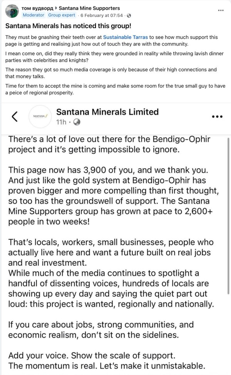Open the 6 February at 07:54 timestamp

pos(102,15)
